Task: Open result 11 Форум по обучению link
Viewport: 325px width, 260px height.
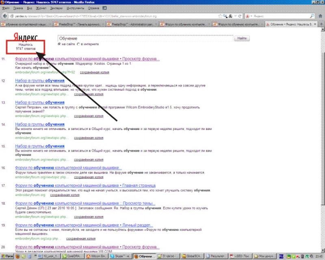Action: [x=87, y=58]
